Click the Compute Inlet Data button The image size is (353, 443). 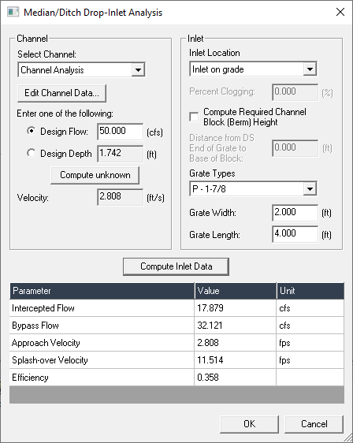pyautogui.click(x=176, y=266)
